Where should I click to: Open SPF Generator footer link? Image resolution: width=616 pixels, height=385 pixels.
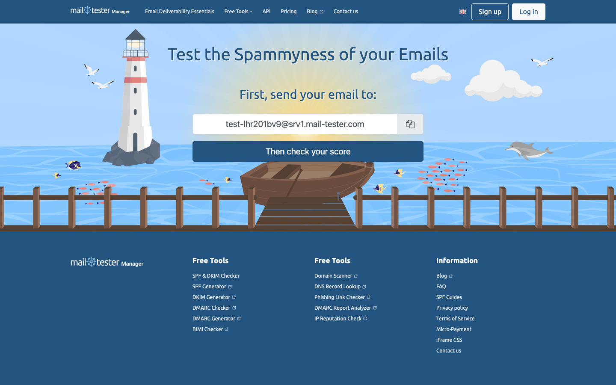212,287
